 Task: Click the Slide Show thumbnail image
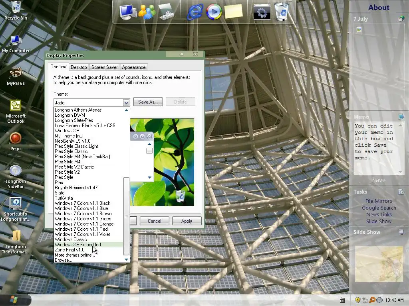tap(379, 264)
